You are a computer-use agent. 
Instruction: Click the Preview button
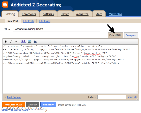tap(48, 105)
